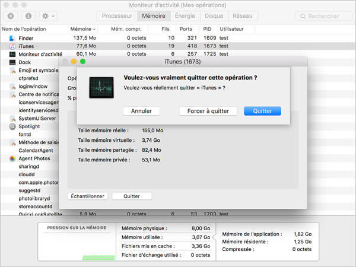Click the Spotlight process icon
The height and width of the screenshot is (267, 356).
coord(12,126)
